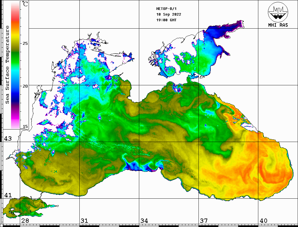The width and height of the screenshot is (298, 227).
Task: Click the cold blue upwelling patch near Turkish coast
Action: pos(143,165)
